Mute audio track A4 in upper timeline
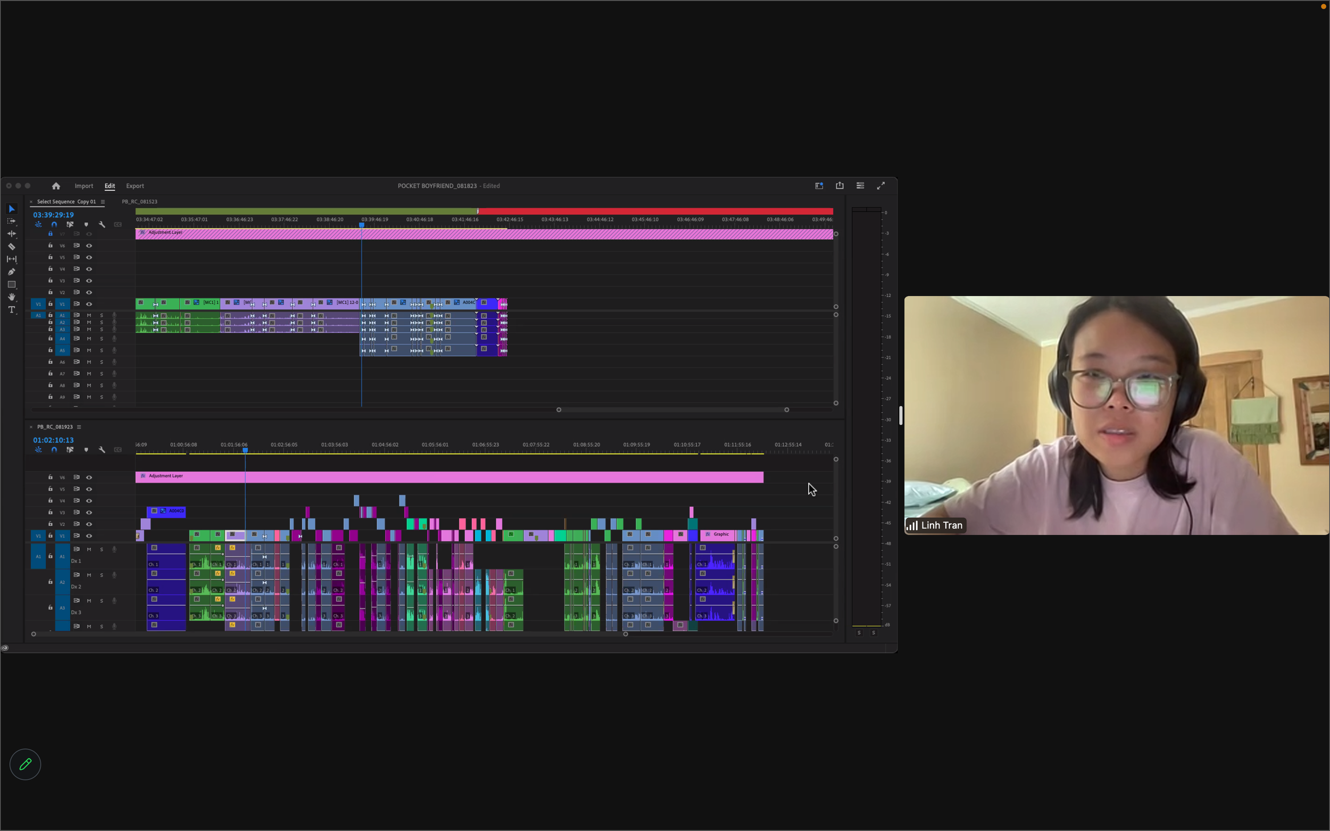The width and height of the screenshot is (1330, 831). coord(89,339)
